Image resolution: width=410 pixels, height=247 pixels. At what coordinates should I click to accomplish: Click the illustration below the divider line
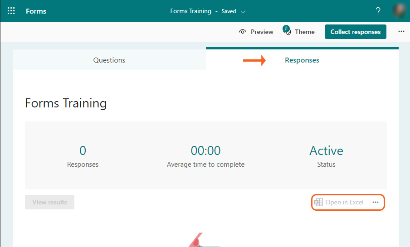(200, 241)
